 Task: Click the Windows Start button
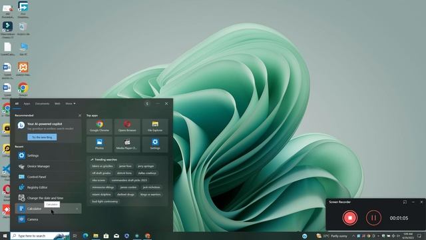[5, 236]
